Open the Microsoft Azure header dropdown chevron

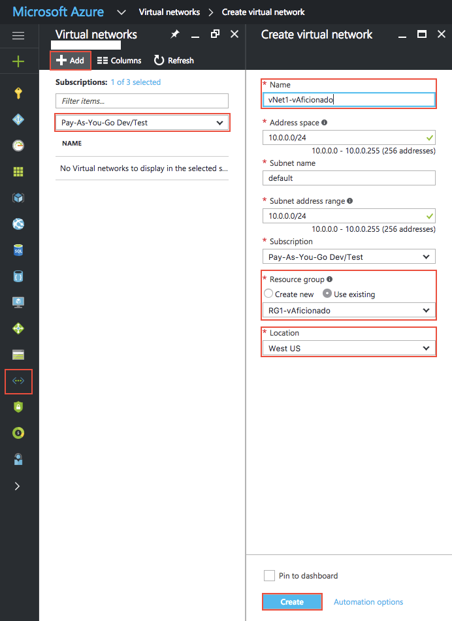pyautogui.click(x=121, y=12)
